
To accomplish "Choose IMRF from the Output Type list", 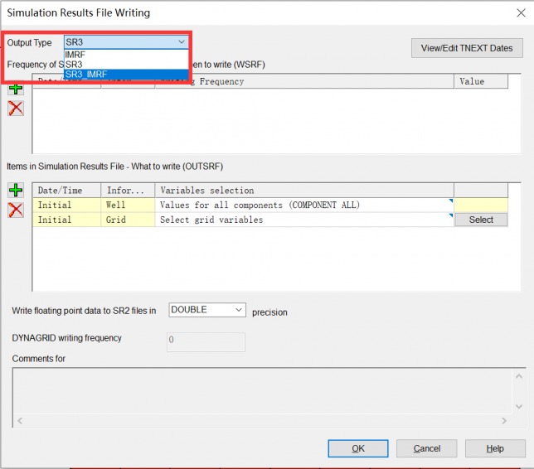I will [75, 54].
